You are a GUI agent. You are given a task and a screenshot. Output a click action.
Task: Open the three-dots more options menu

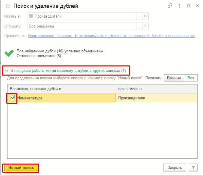(x=179, y=6)
